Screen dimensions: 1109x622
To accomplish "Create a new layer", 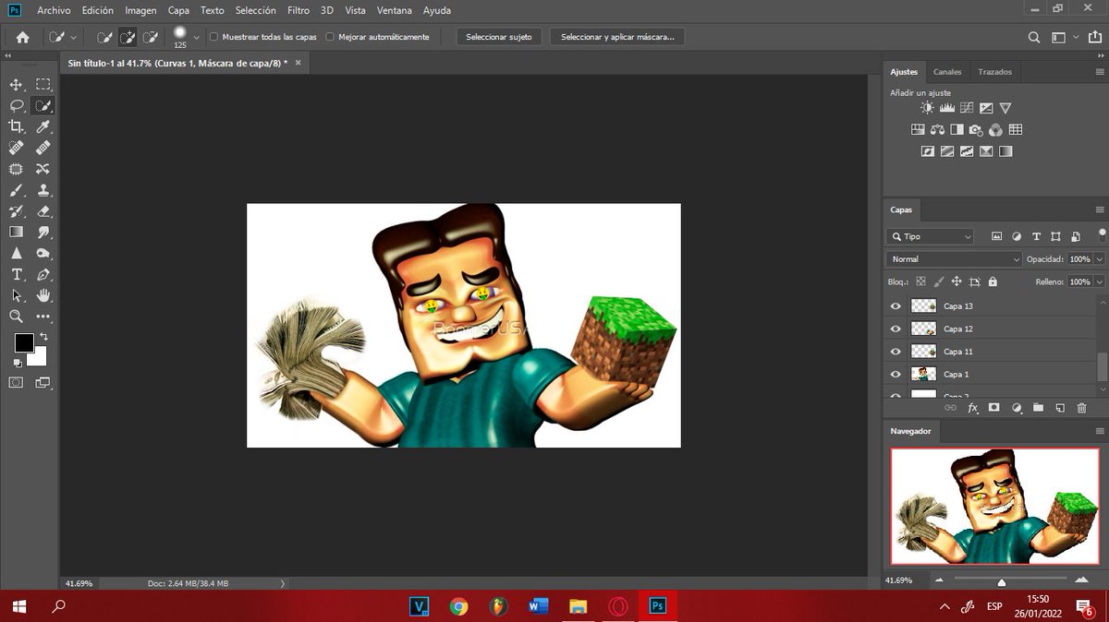I will (1060, 407).
